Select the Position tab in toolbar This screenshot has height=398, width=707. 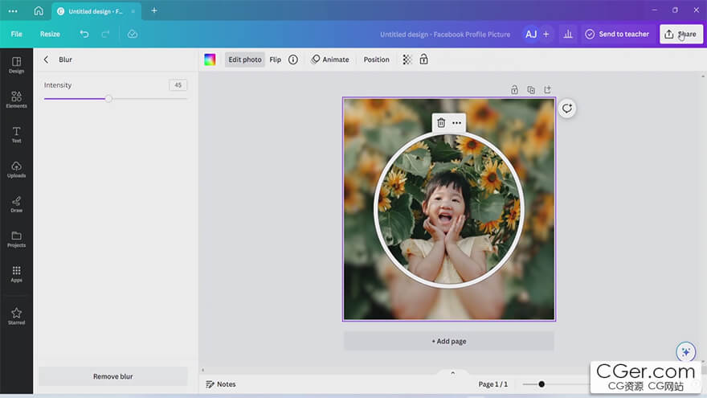tap(376, 59)
